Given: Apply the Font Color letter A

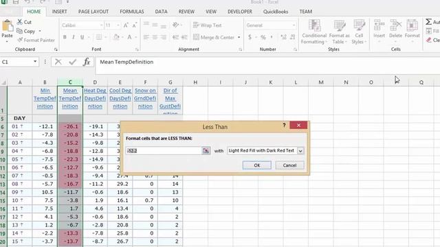Looking at the screenshot, I should [129, 37].
